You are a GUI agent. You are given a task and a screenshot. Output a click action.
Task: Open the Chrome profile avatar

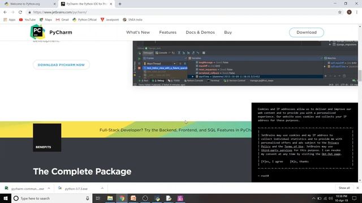click(x=349, y=12)
